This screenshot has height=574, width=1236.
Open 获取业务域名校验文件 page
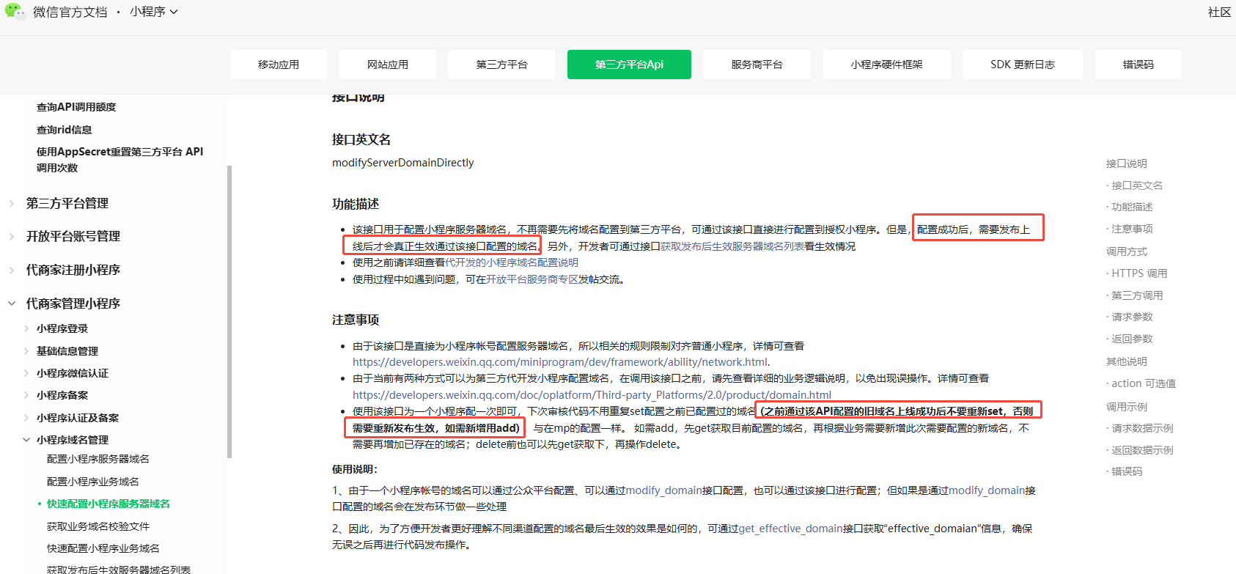[98, 526]
